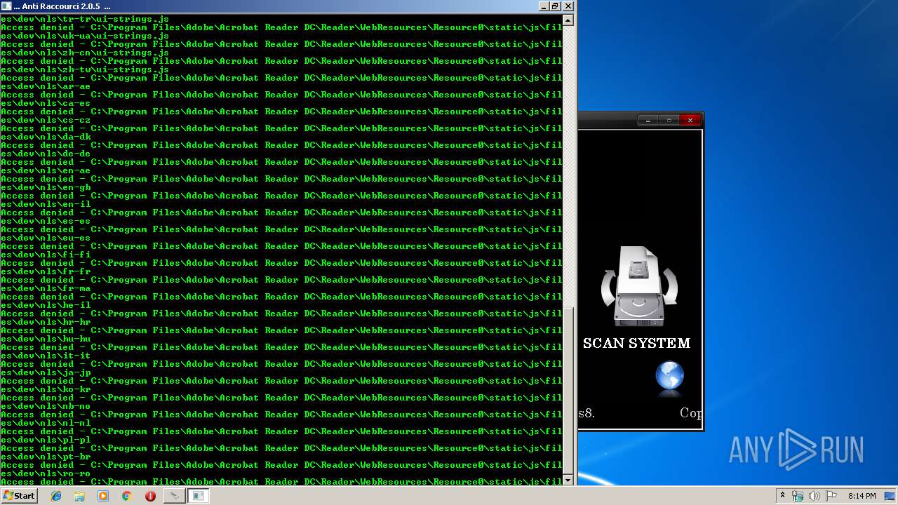Open the volume speaker tray icon
This screenshot has width=898, height=505.
[815, 496]
